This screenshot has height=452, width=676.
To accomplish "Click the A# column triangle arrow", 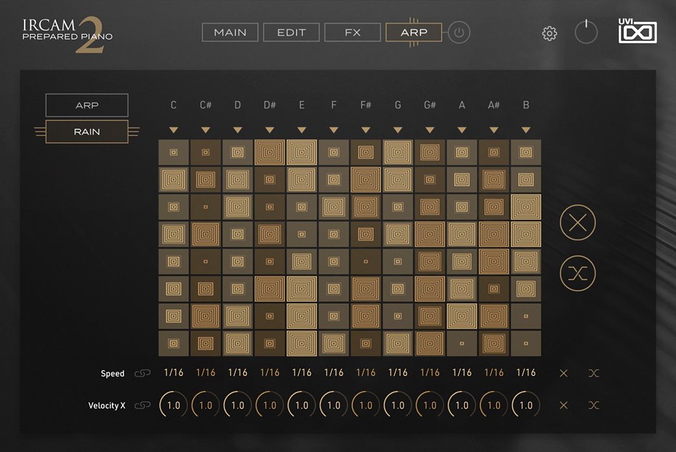I will tap(494, 130).
